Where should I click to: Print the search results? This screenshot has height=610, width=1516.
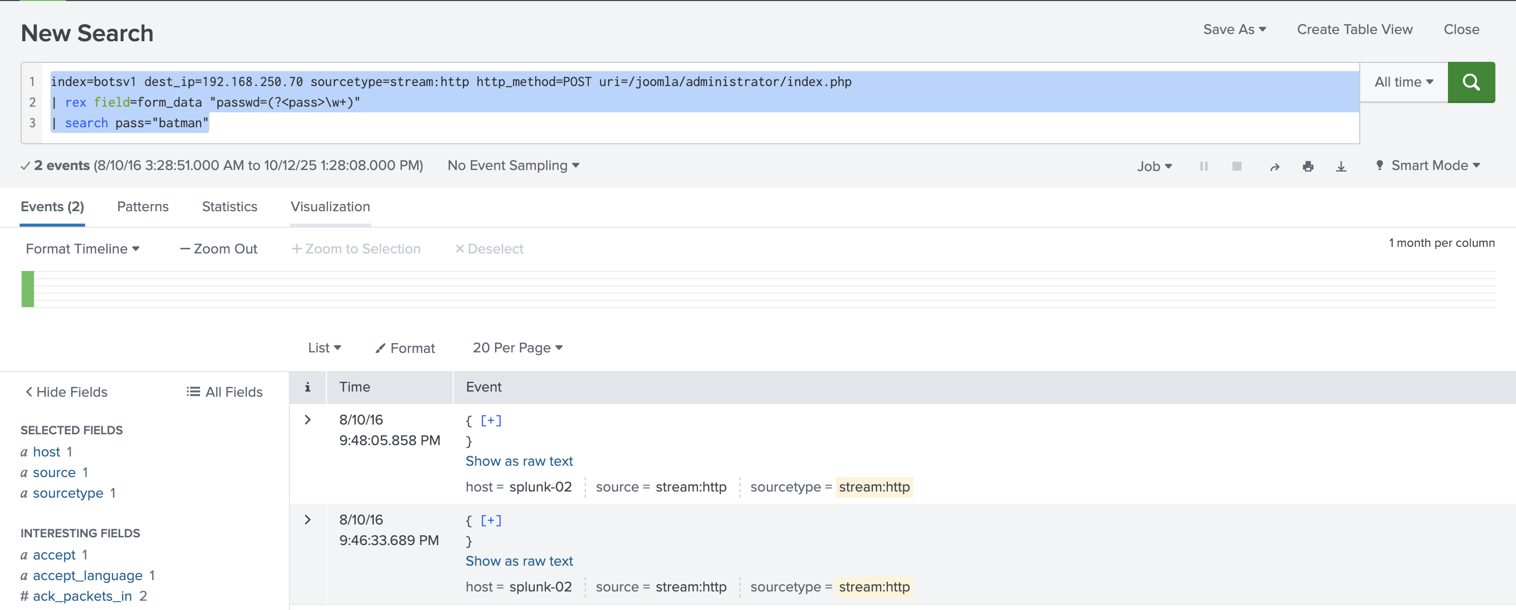point(1308,166)
